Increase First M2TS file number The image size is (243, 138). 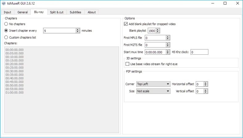168,44
